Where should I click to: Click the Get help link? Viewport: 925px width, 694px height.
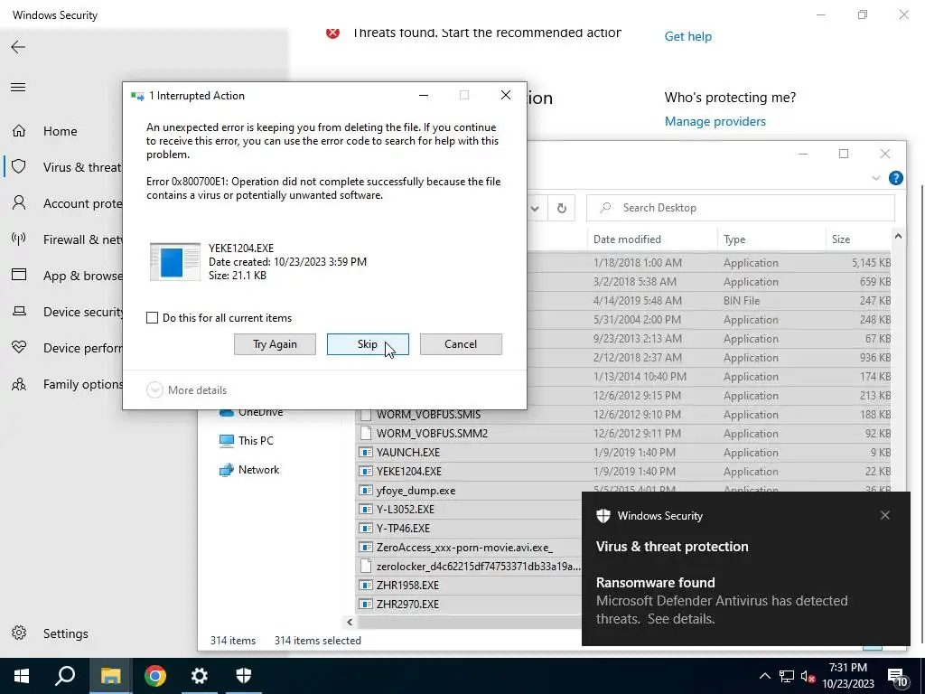687,36
